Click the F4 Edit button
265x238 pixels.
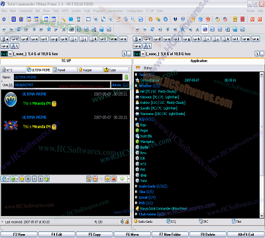click(57, 235)
